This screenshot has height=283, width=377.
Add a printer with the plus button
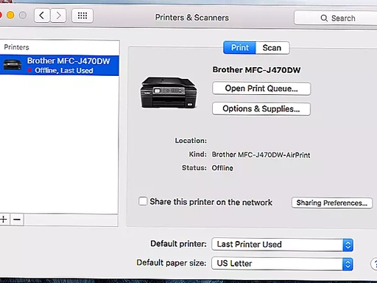4,219
